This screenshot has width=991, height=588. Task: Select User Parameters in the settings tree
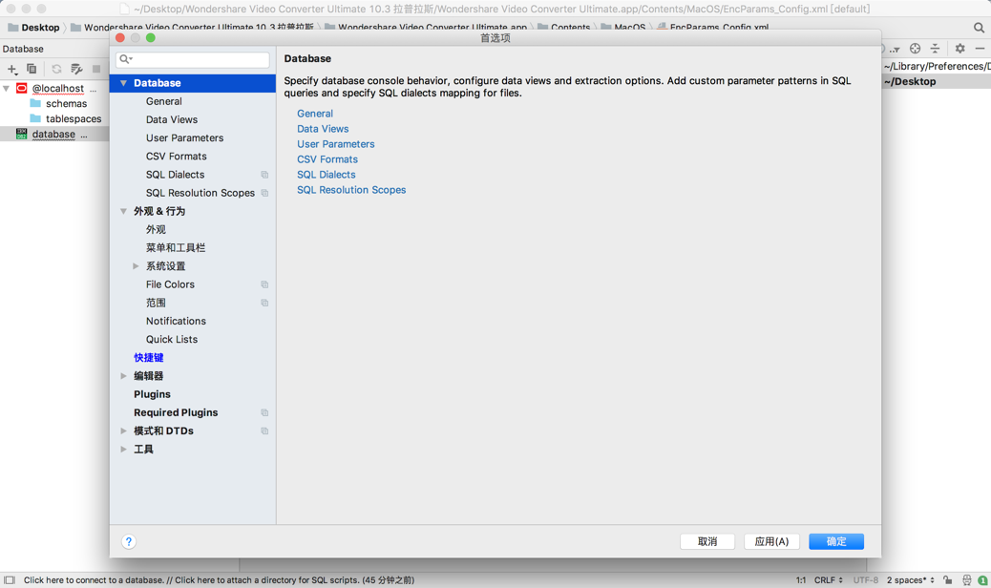[184, 137]
